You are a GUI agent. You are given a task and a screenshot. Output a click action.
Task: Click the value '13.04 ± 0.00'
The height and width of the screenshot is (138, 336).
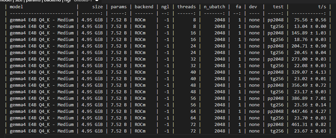(310, 26)
